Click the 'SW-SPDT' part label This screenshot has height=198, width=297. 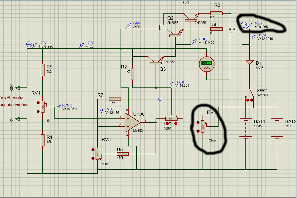tap(264, 95)
